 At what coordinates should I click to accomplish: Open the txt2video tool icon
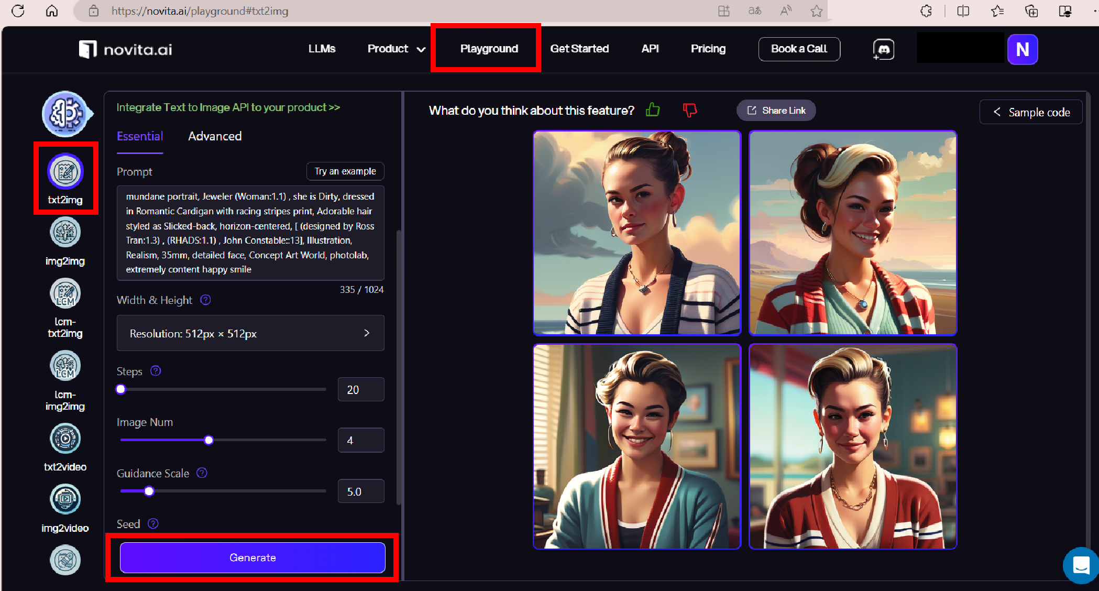click(x=65, y=439)
